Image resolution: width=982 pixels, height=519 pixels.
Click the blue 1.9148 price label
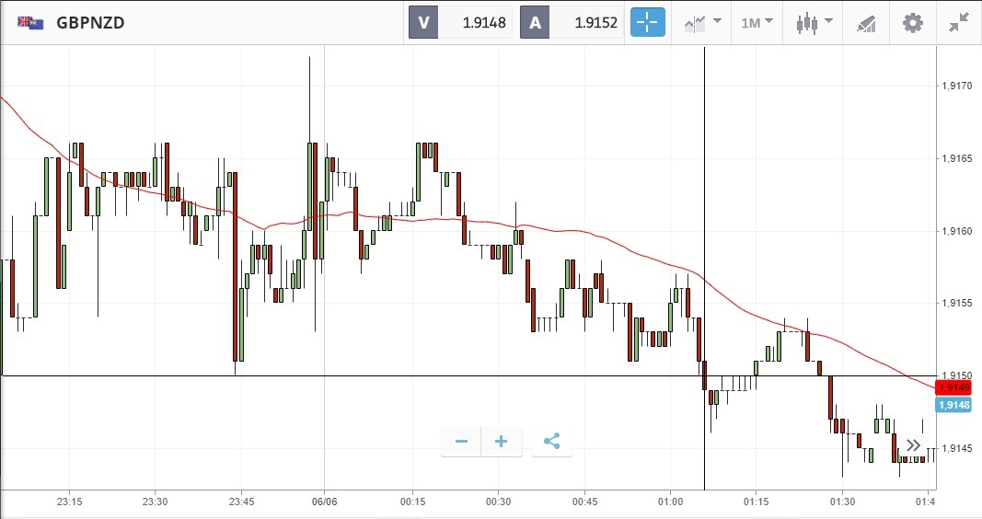pos(954,405)
